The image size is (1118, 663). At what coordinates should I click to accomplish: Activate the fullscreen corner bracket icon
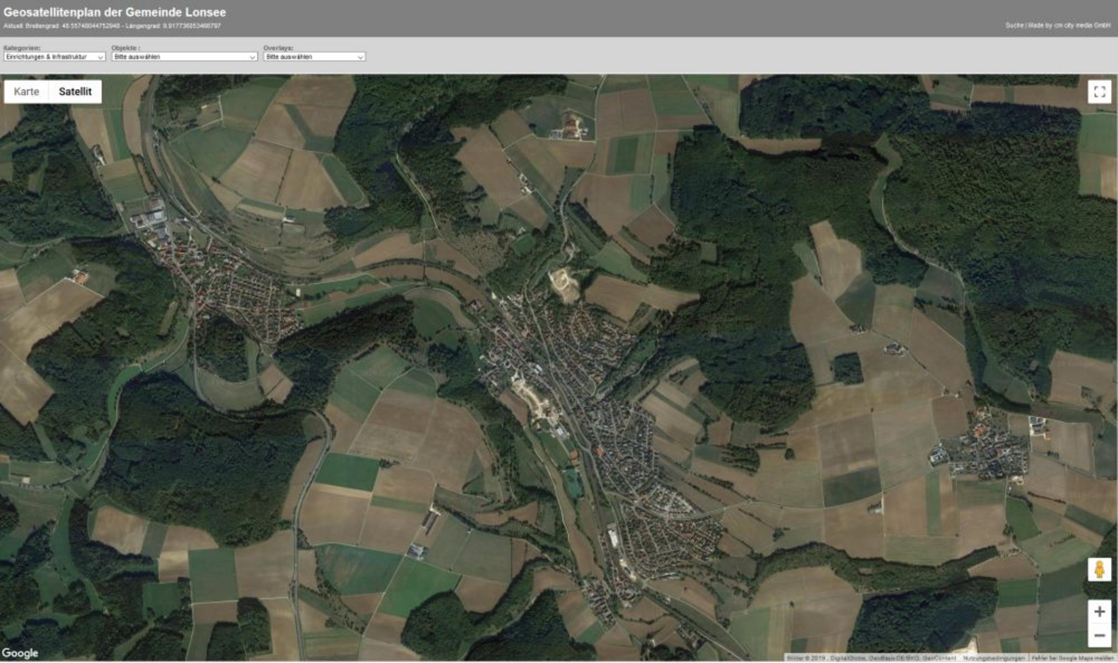1099,92
